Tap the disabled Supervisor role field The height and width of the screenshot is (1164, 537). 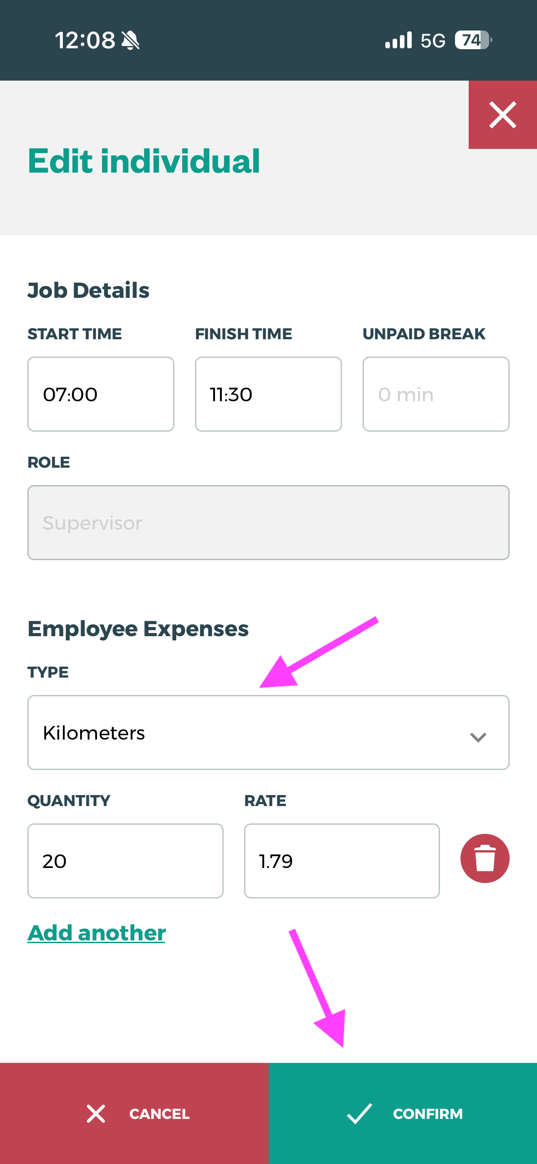click(268, 522)
